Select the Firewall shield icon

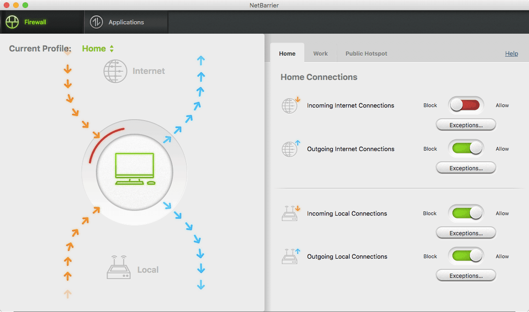[x=12, y=22]
